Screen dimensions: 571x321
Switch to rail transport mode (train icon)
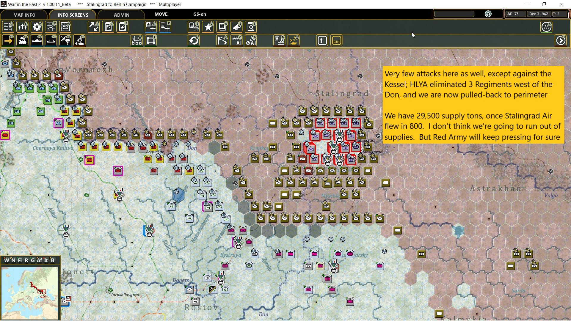coord(22,41)
